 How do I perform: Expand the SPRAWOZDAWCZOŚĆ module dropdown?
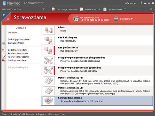(44, 10)
